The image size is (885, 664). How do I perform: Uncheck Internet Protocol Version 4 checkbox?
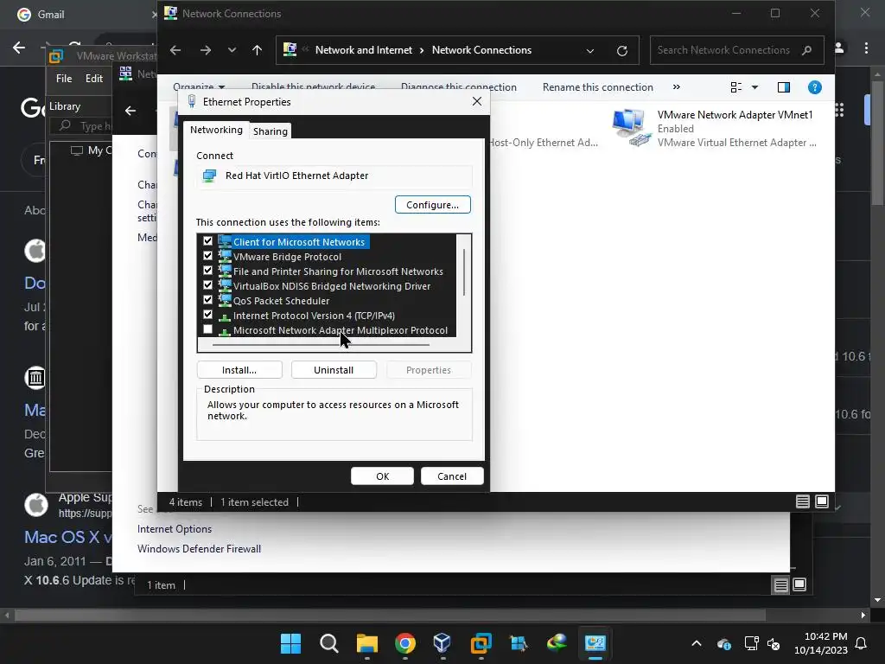[207, 315]
